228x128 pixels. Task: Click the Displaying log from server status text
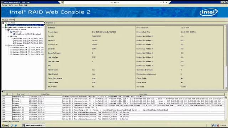click(x=10, y=122)
